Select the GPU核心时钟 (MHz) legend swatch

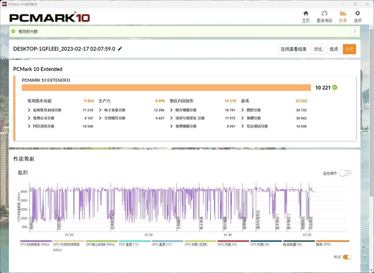(101, 241)
